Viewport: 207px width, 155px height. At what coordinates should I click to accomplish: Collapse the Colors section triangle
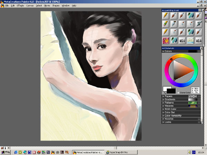click(x=163, y=51)
